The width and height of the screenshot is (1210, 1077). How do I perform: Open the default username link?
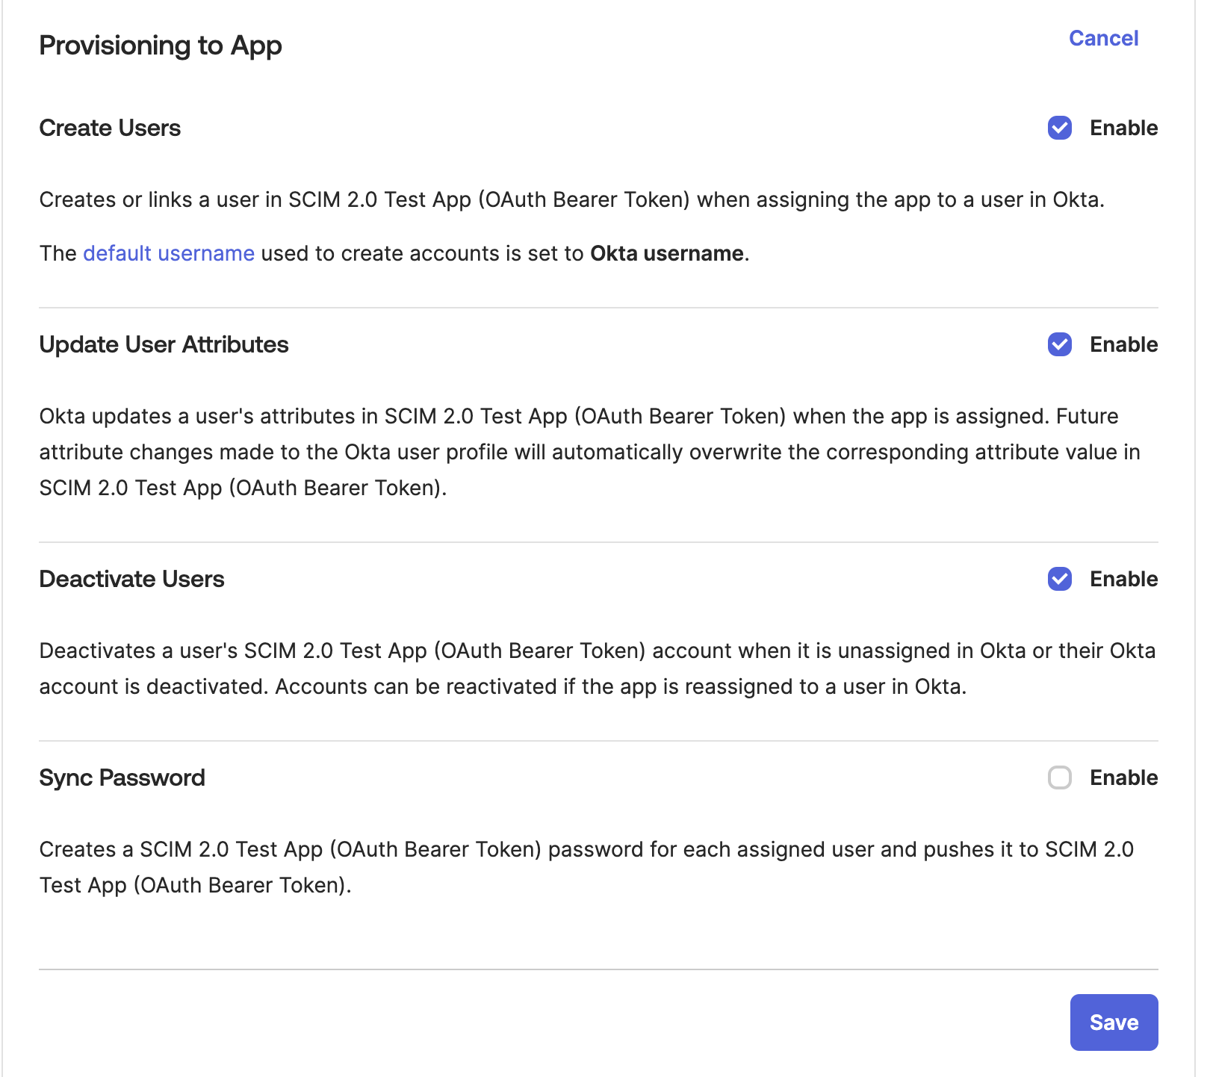tap(168, 253)
